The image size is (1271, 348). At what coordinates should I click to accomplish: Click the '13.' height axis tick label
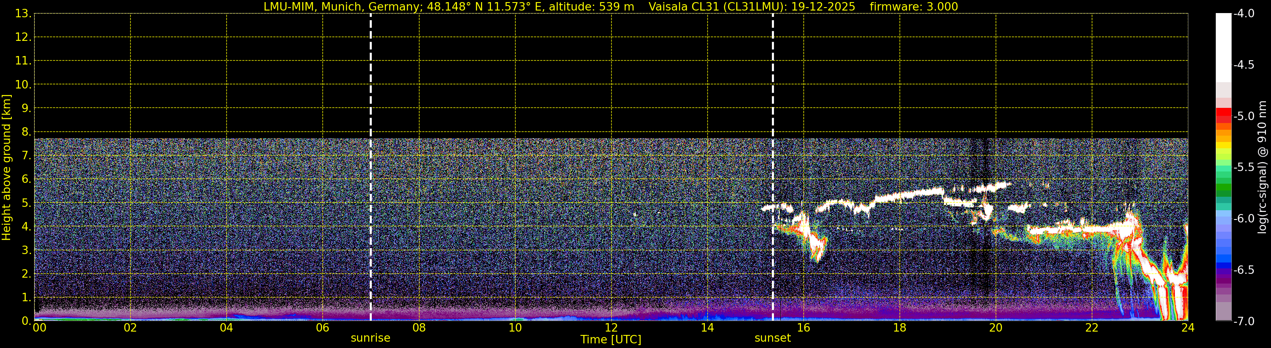[x=24, y=14]
